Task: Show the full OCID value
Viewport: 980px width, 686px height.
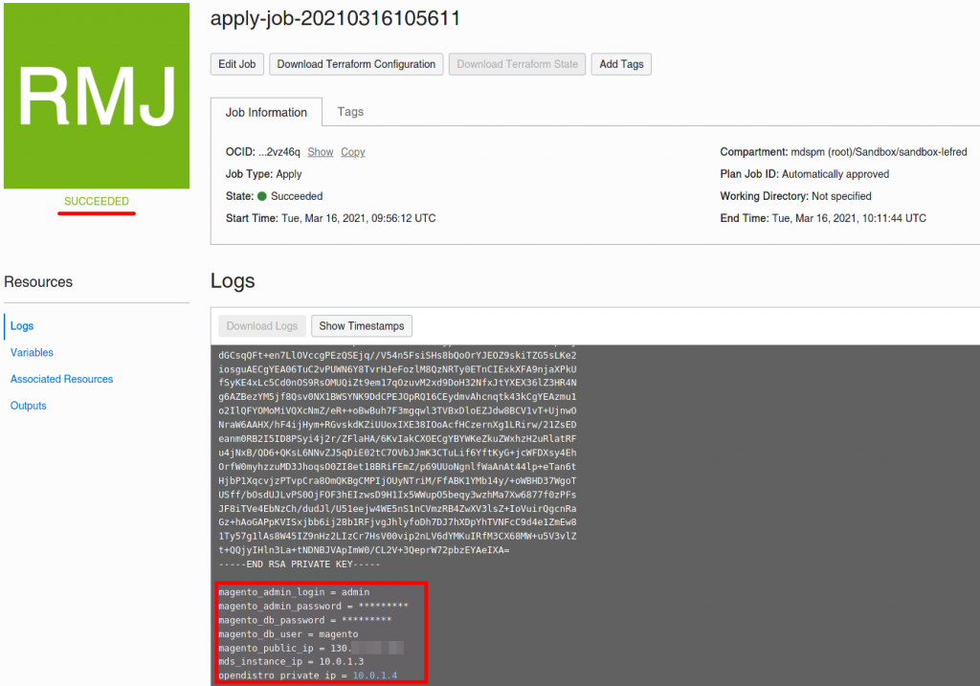Action: click(321, 152)
